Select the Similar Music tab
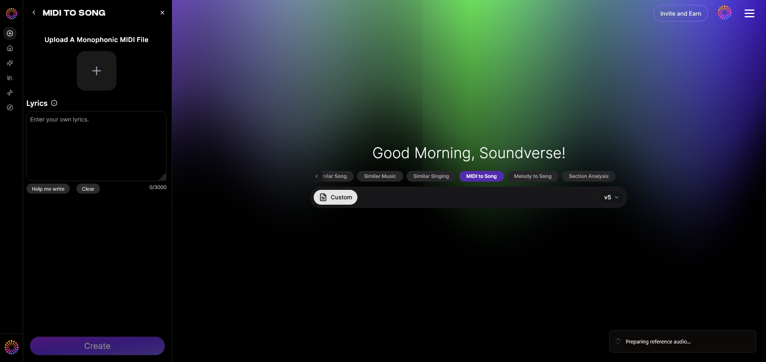766x362 pixels. coord(380,176)
